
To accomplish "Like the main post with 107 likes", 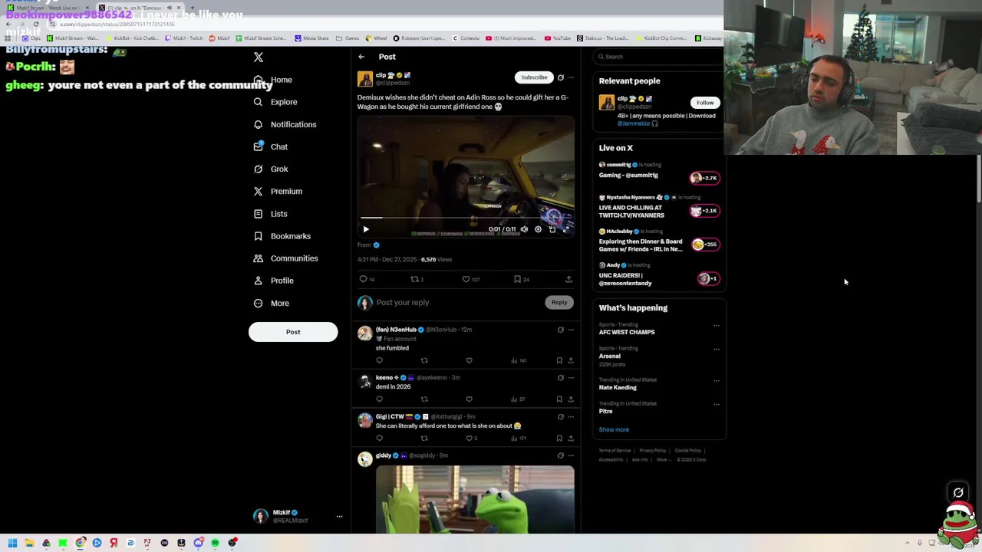I will click(466, 280).
